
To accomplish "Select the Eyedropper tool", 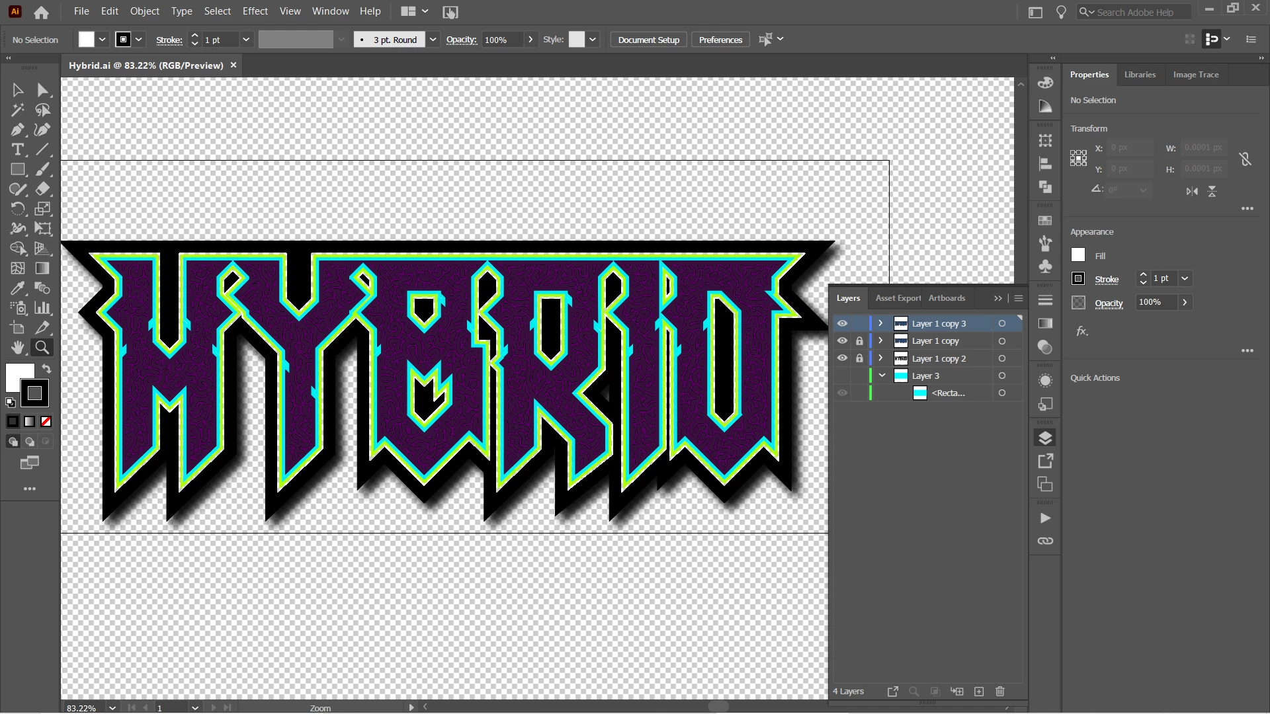I will [x=17, y=288].
